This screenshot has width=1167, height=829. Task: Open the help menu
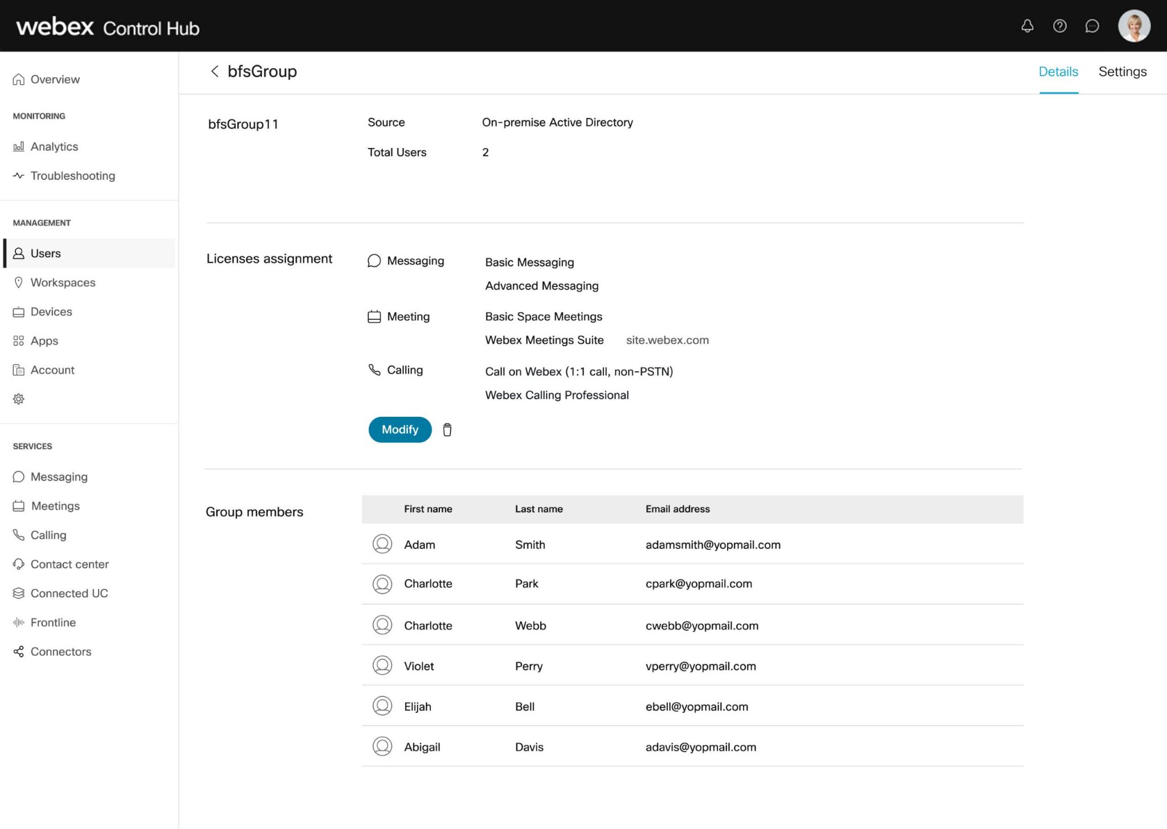(x=1060, y=26)
